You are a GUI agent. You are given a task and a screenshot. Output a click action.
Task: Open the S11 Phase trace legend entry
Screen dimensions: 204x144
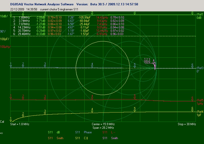[x=83, y=132]
